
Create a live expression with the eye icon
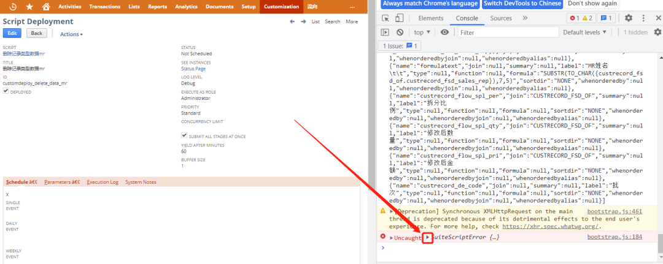point(444,32)
